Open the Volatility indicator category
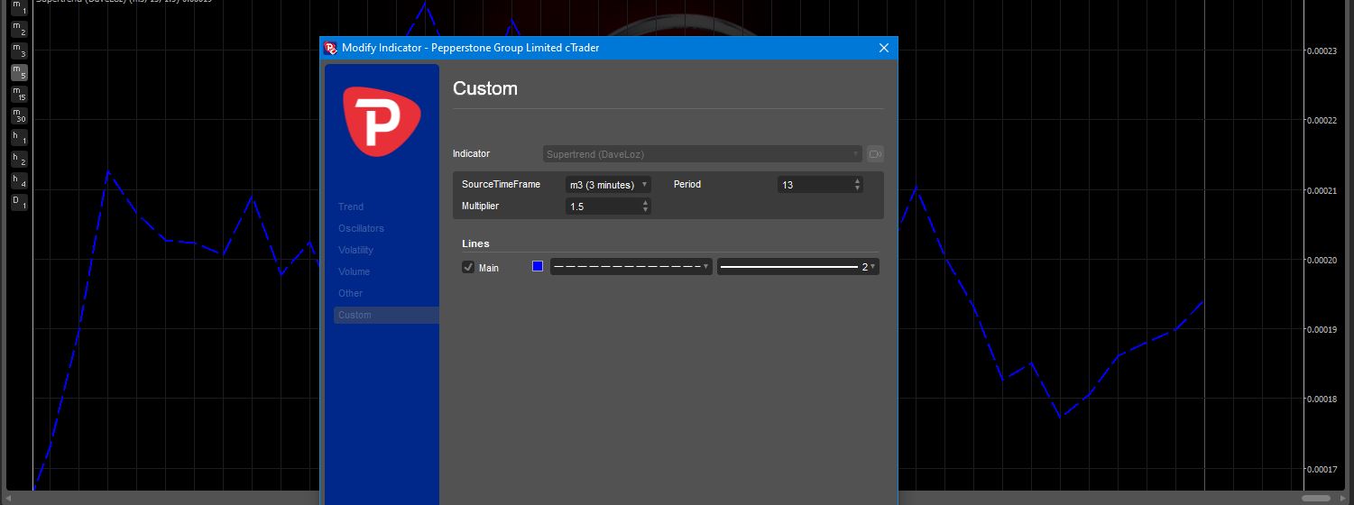This screenshot has width=1354, height=505. (355, 250)
